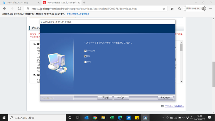
Task: Proceed with the 次へ(N) button
Action: [x=121, y=97]
